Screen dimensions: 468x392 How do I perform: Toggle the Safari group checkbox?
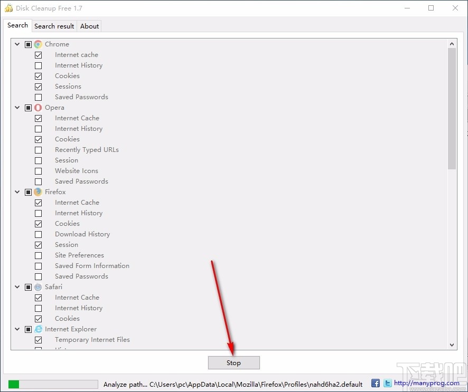(28, 287)
